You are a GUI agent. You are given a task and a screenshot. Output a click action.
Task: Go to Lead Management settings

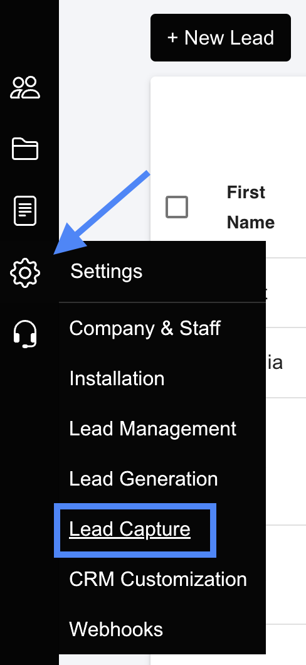click(x=152, y=428)
